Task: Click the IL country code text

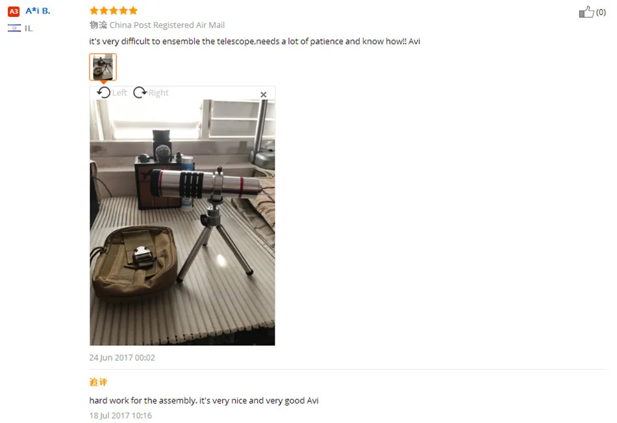Action: pos(29,29)
